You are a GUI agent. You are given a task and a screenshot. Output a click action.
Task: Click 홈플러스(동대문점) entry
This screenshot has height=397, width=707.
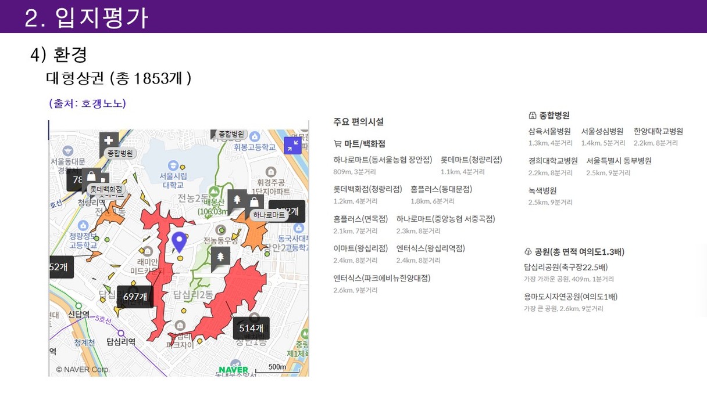[x=441, y=189]
